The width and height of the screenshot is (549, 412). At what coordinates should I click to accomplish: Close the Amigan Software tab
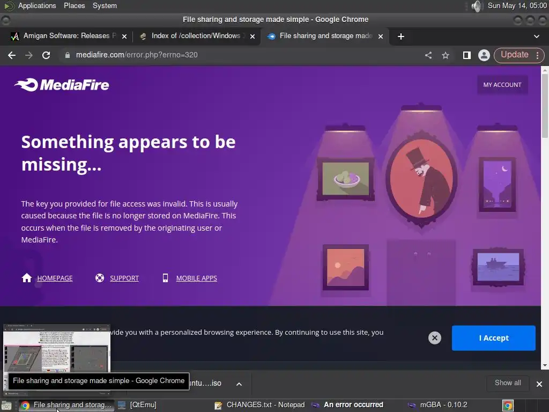click(124, 36)
